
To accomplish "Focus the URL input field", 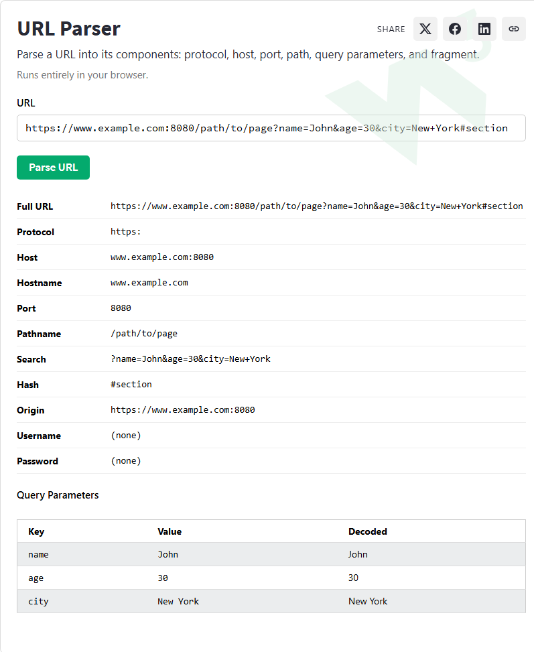I will point(271,128).
